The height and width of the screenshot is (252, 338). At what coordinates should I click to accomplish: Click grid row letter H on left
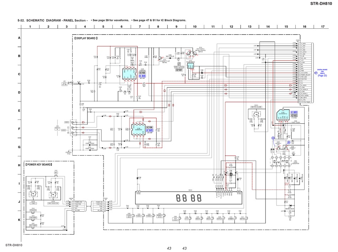[x=19, y=165]
